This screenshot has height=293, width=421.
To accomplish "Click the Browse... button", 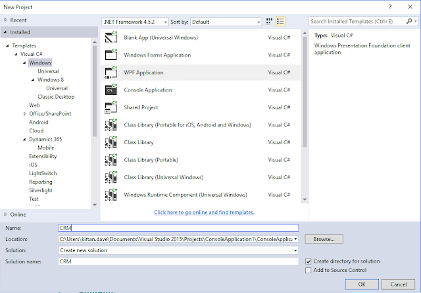I will pos(324,239).
